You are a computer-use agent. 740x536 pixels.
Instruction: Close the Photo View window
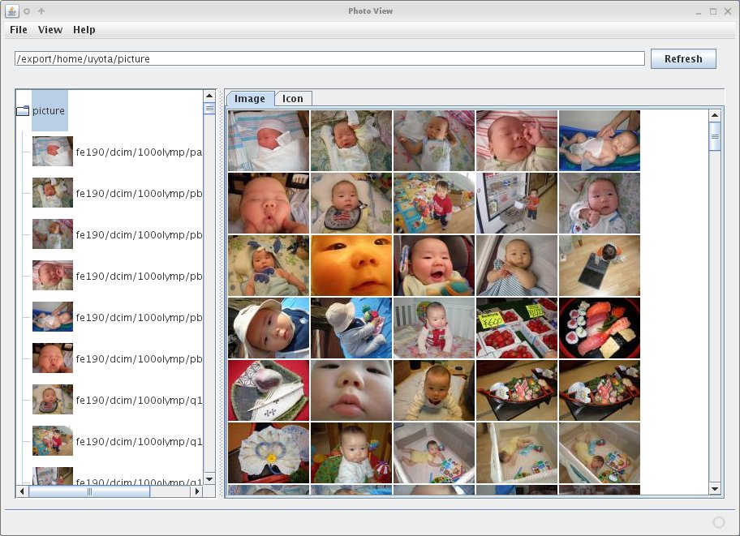[x=728, y=11]
